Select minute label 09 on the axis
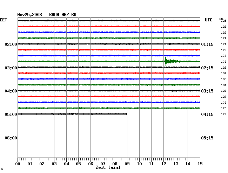 coord(127,164)
